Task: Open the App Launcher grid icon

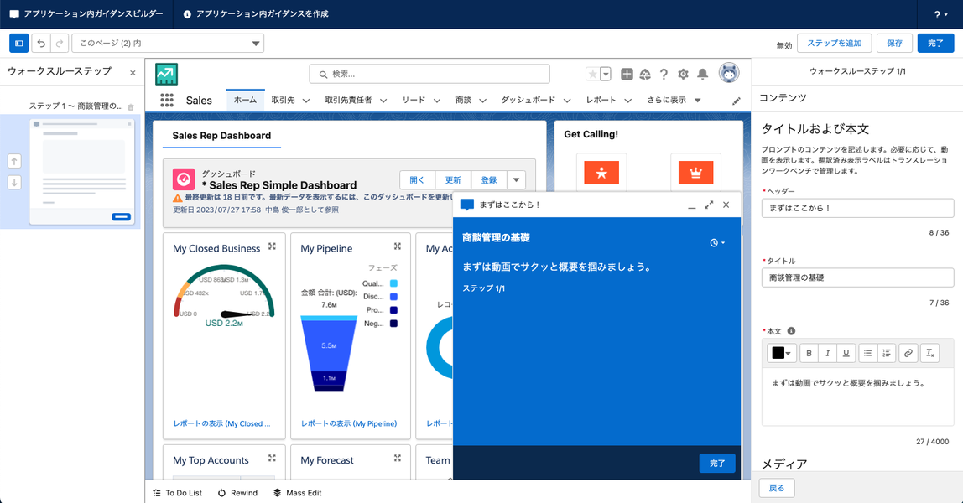Action: (166, 100)
